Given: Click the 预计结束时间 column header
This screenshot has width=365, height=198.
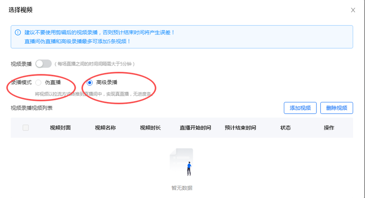Looking at the screenshot, I should [x=241, y=128].
